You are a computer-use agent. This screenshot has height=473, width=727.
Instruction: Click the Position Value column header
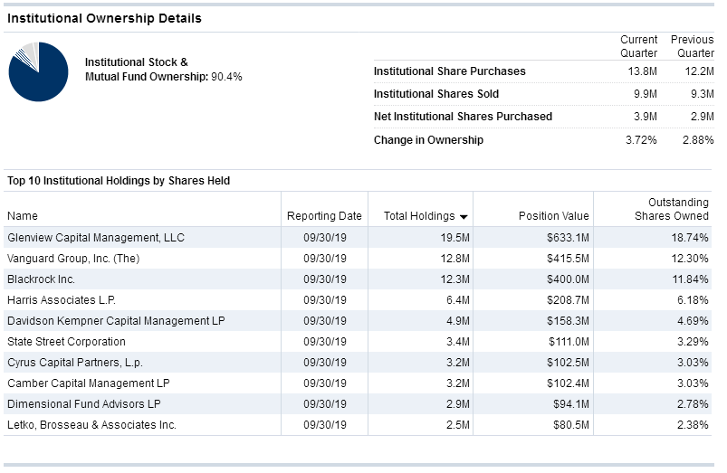(x=553, y=216)
